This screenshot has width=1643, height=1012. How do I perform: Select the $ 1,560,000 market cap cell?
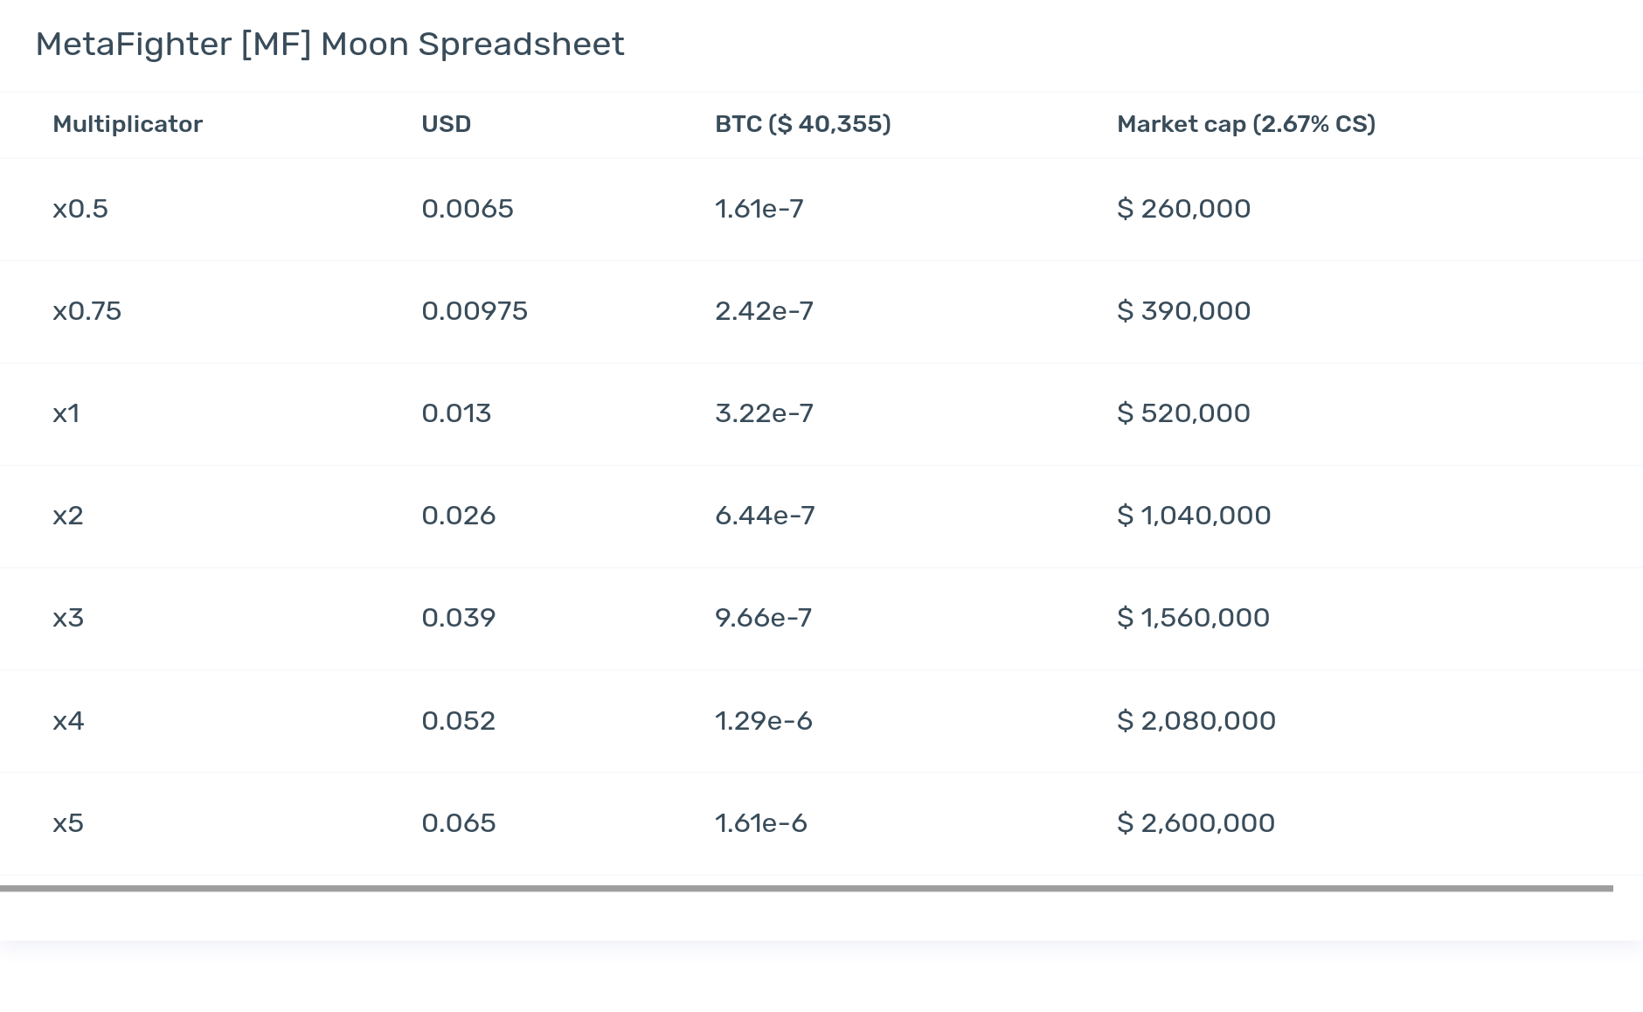1194,618
